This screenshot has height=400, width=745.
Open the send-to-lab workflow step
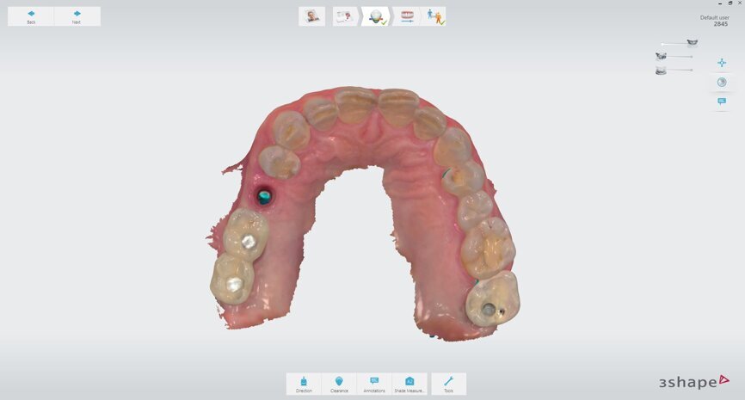434,16
